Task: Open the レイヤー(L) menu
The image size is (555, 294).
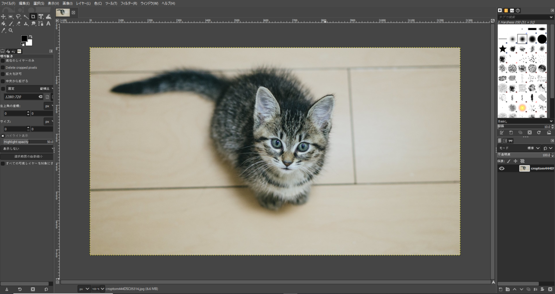Action: pos(84,3)
